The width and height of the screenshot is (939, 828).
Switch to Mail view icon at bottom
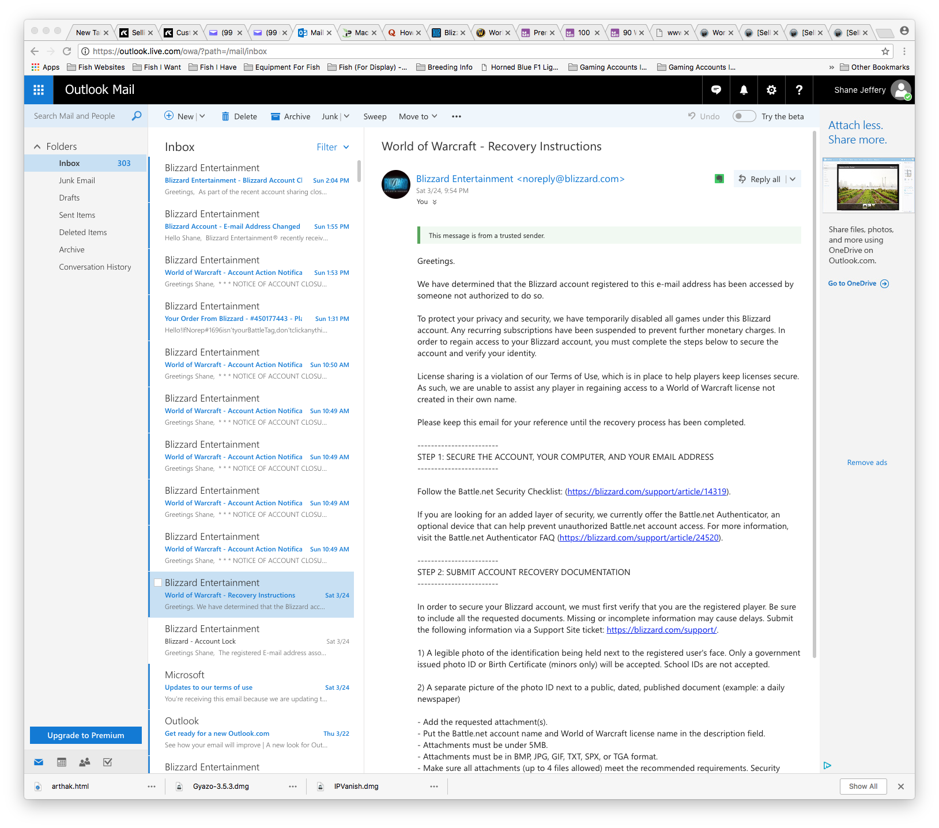click(x=39, y=762)
